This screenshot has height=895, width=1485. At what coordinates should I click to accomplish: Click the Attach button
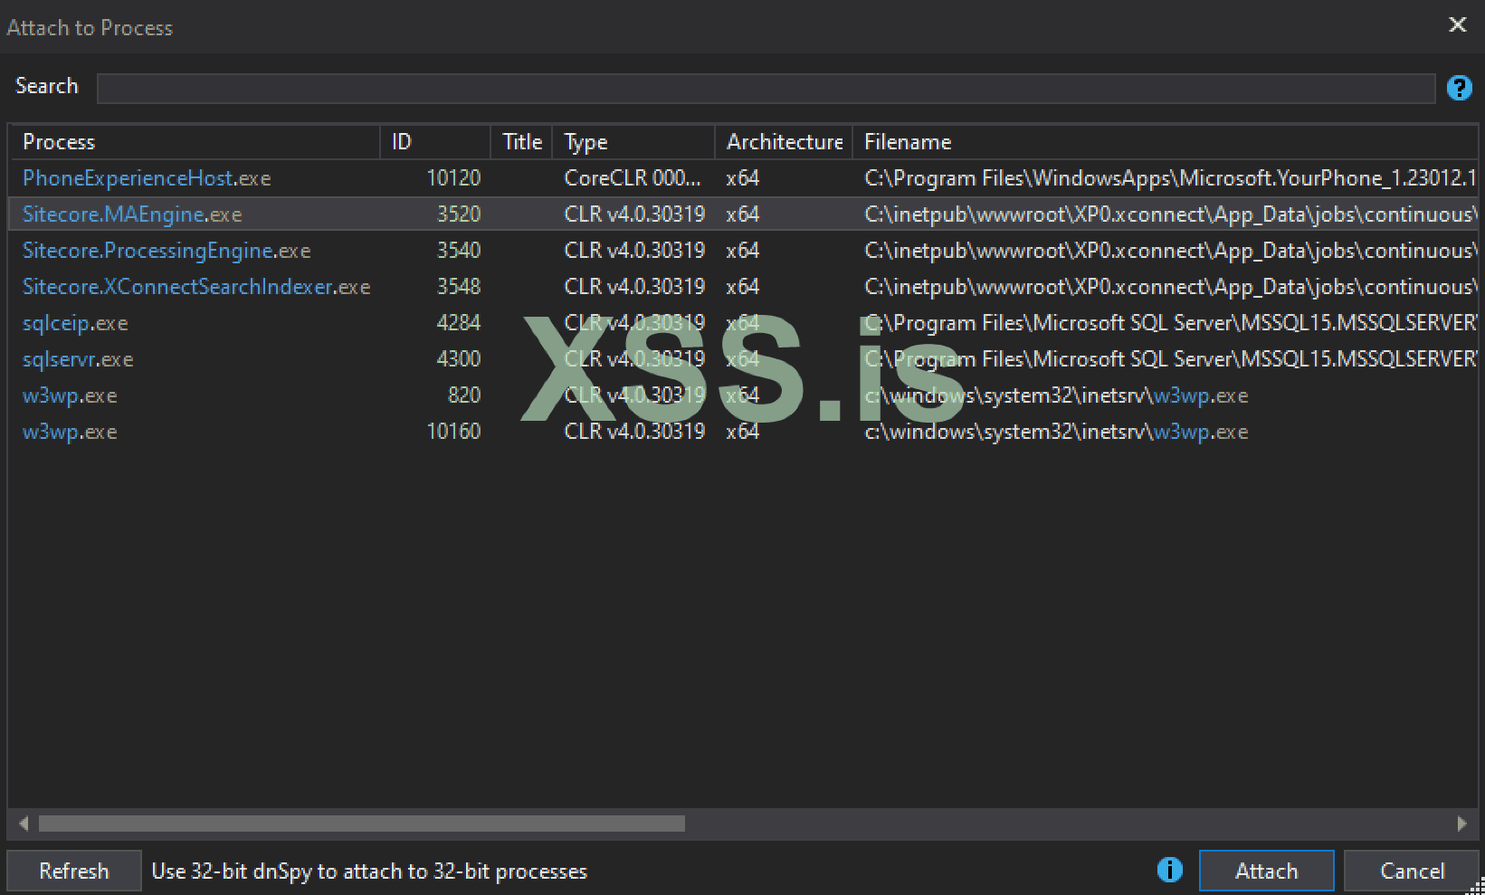pyautogui.click(x=1266, y=870)
